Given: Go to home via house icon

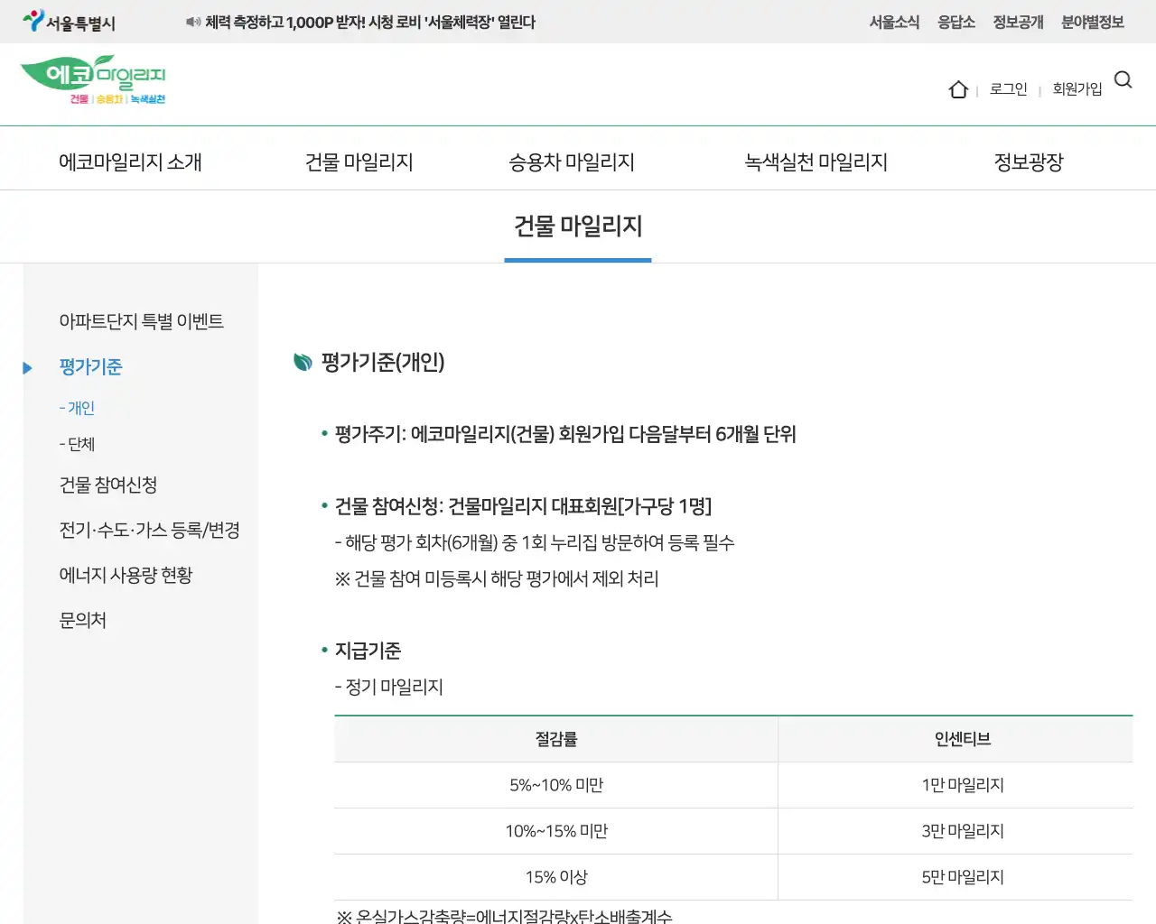Looking at the screenshot, I should tap(958, 89).
